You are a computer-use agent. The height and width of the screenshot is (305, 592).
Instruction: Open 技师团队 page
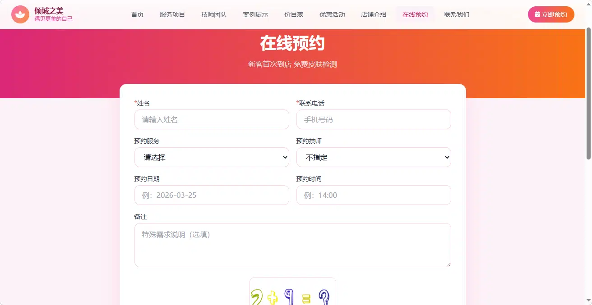pos(214,14)
